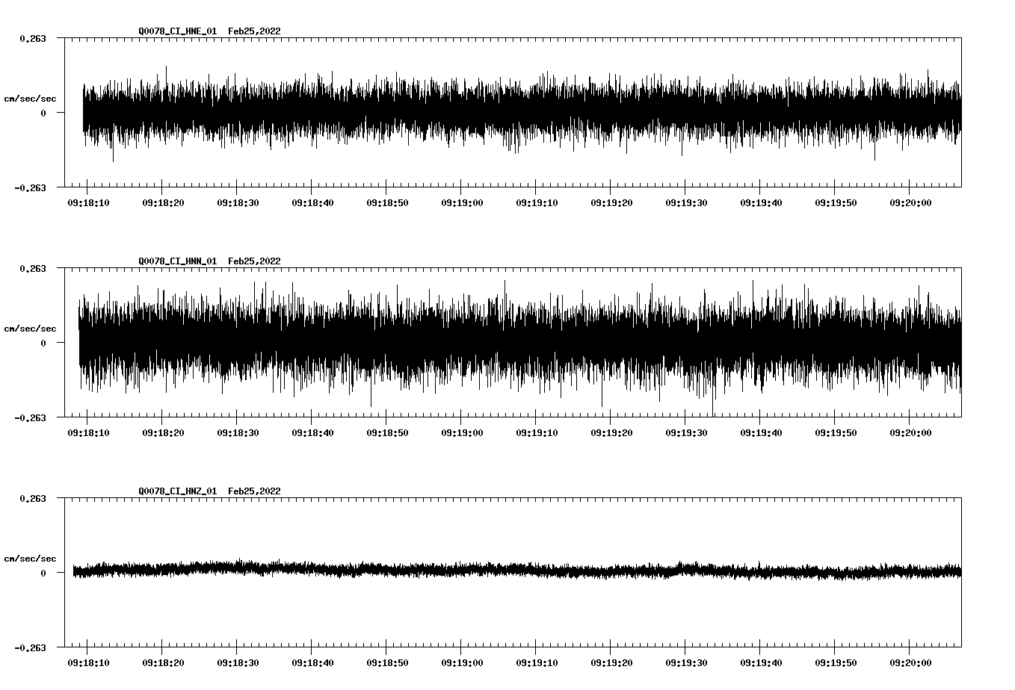
Task: Click cm/sec/sec unit label of HNN plot
Action: pyautogui.click(x=30, y=329)
